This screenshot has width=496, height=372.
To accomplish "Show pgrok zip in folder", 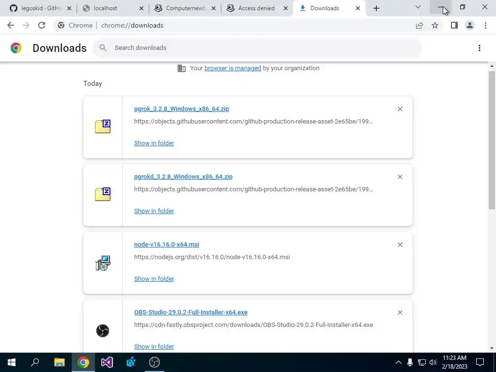I will coord(154,143).
